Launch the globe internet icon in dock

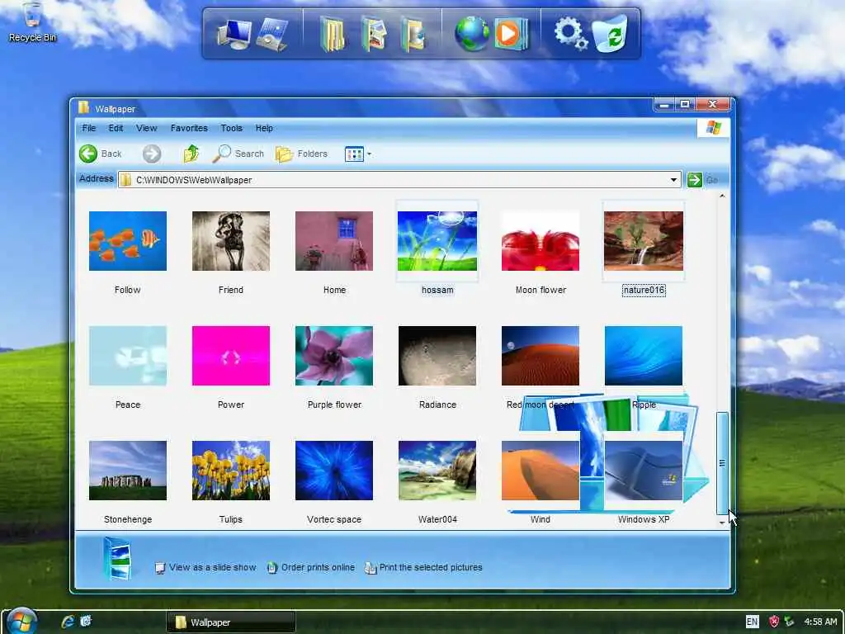472,33
